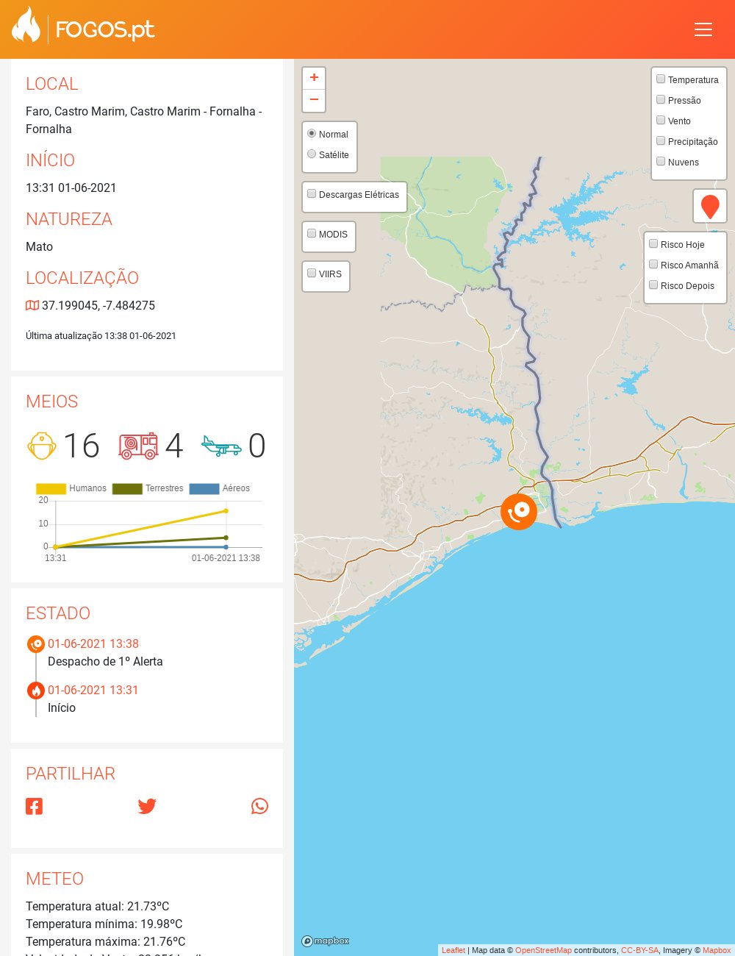Toggle the Nuvens weather layer
Screen dimensions: 735x956
[661, 161]
